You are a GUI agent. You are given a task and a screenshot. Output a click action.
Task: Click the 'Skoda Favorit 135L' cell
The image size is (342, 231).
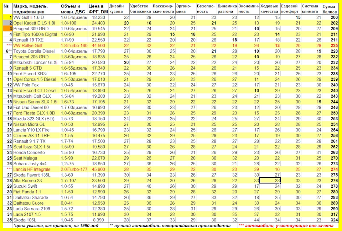coord(36,175)
